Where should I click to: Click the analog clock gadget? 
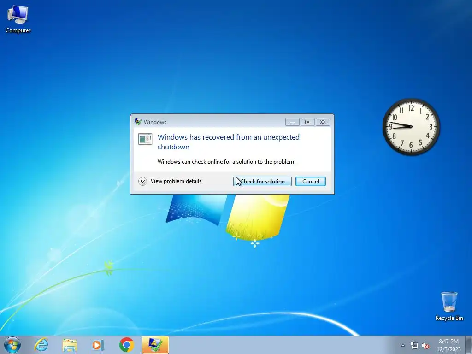coord(411,126)
